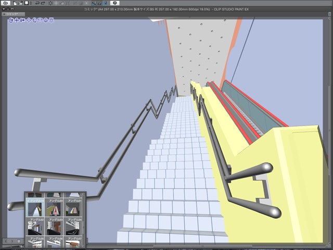Choose the アングル27 camera preset thumbnail
Image resolution: width=333 pixels, height=250 pixels.
coord(73,242)
